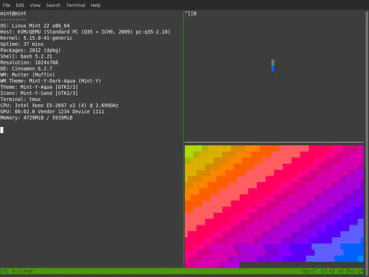Click the "mint" hostname in the status bar
Viewport: 369px width, 277px height.
pyautogui.click(x=309, y=271)
